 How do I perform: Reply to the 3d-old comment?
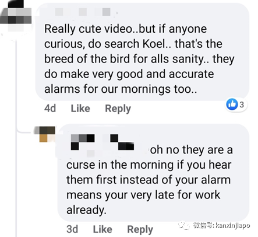tap(140, 229)
